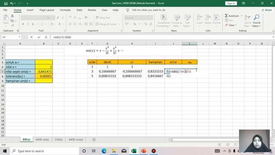Click the Fill Color bucket icon
This screenshot has height=155, width=275.
click(x=52, y=24)
